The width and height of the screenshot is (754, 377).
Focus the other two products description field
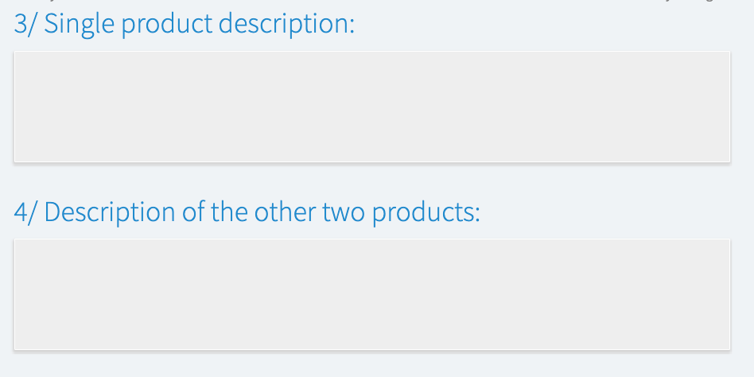click(371, 294)
